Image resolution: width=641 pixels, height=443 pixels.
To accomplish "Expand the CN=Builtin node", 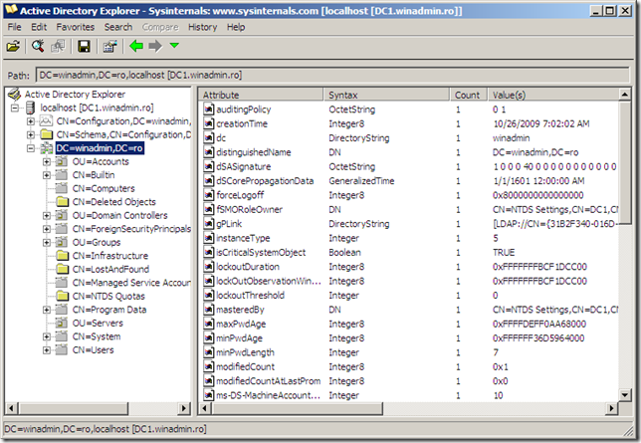I will click(x=47, y=175).
